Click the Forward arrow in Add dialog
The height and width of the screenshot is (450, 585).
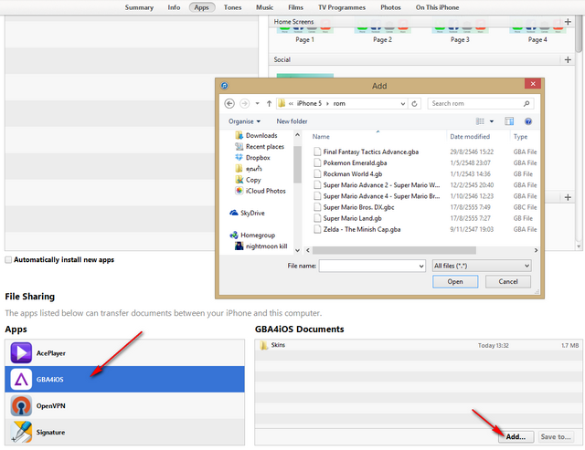(x=244, y=103)
